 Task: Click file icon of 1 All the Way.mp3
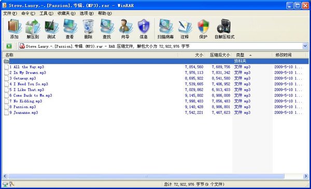click(x=6, y=67)
